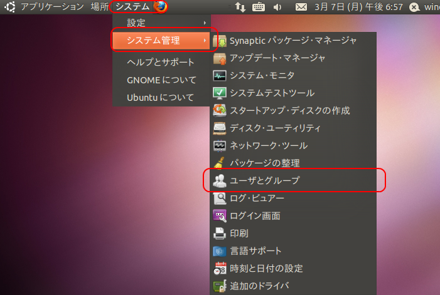The image size is (440, 295).
Task: Click the ディスク・ユーティリティ drive icon
Action: click(220, 128)
